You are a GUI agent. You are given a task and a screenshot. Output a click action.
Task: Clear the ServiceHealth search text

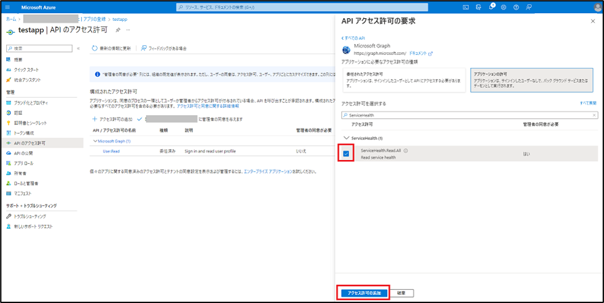point(595,115)
